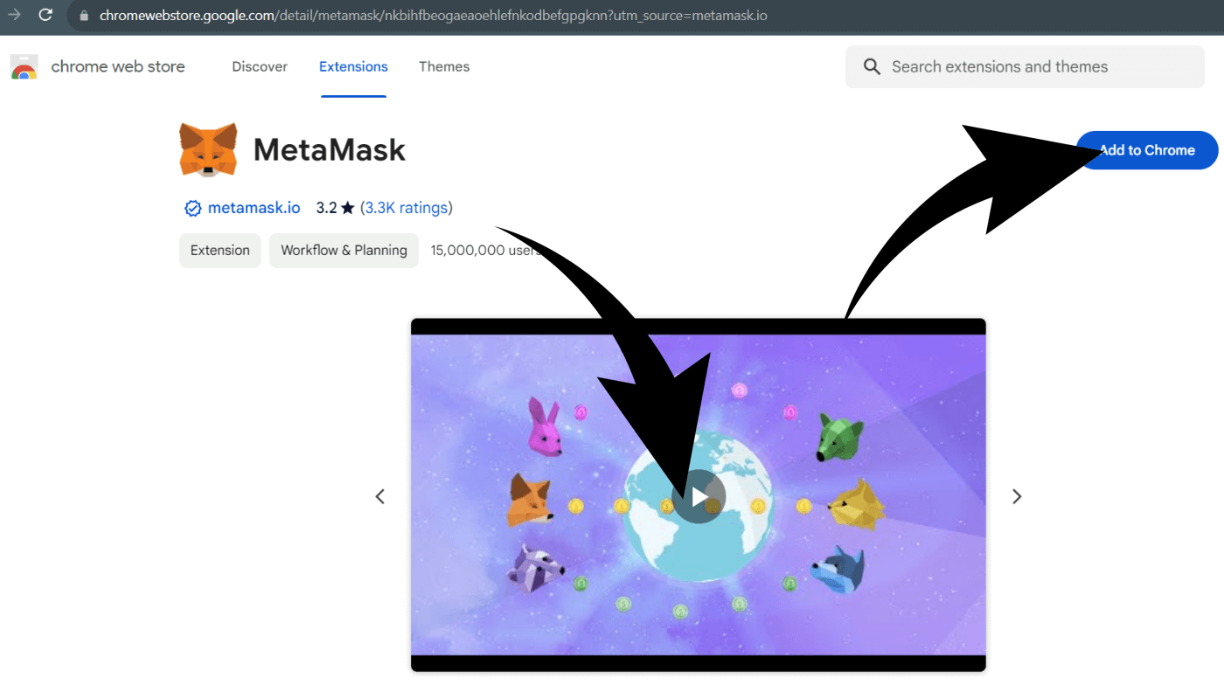The height and width of the screenshot is (684, 1224).
Task: Open the Discover tab
Action: (x=260, y=66)
